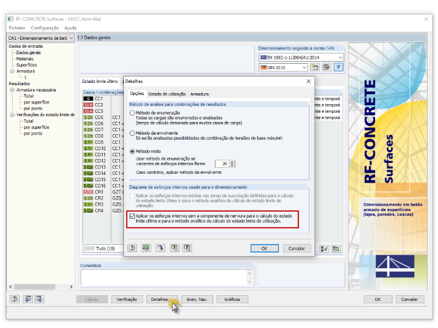Open the DIN:2015 national annex dropdown
This screenshot has height=328, width=438.
304,67
